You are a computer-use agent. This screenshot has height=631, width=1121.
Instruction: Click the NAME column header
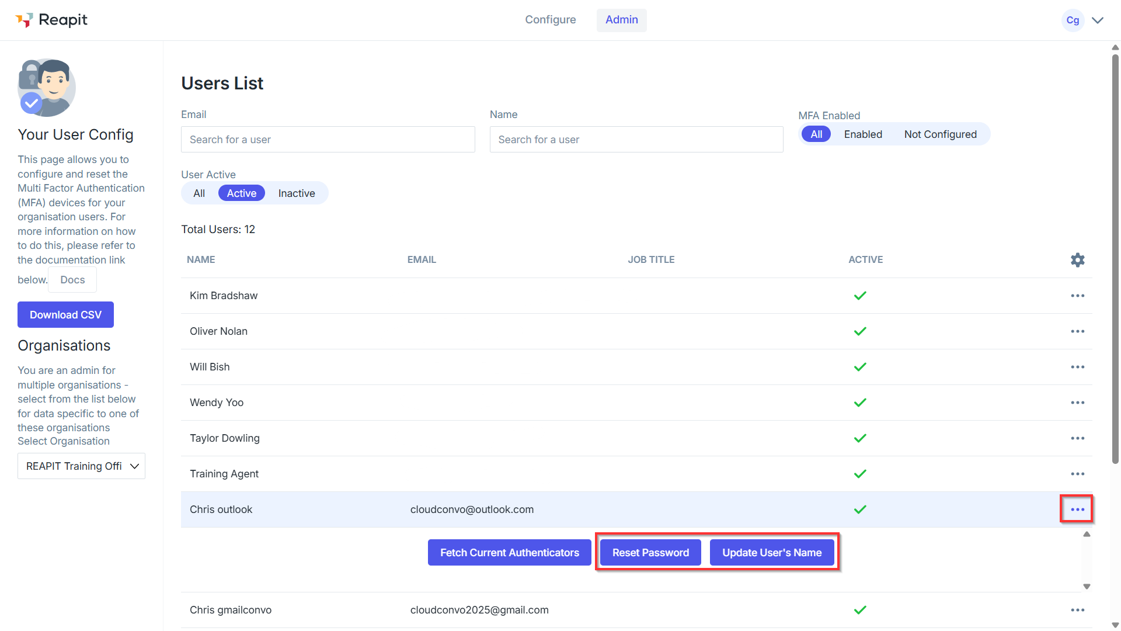tap(201, 259)
